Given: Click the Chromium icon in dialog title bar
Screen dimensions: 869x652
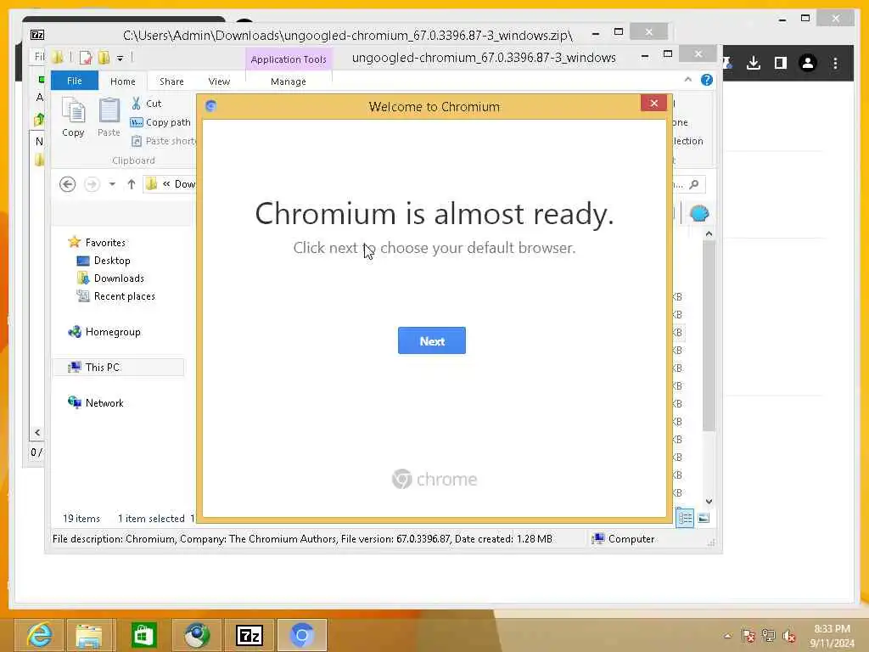Looking at the screenshot, I should pyautogui.click(x=210, y=106).
